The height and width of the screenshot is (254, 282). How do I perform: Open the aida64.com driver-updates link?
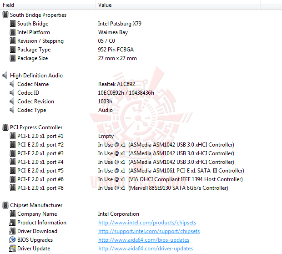click(x=146, y=249)
